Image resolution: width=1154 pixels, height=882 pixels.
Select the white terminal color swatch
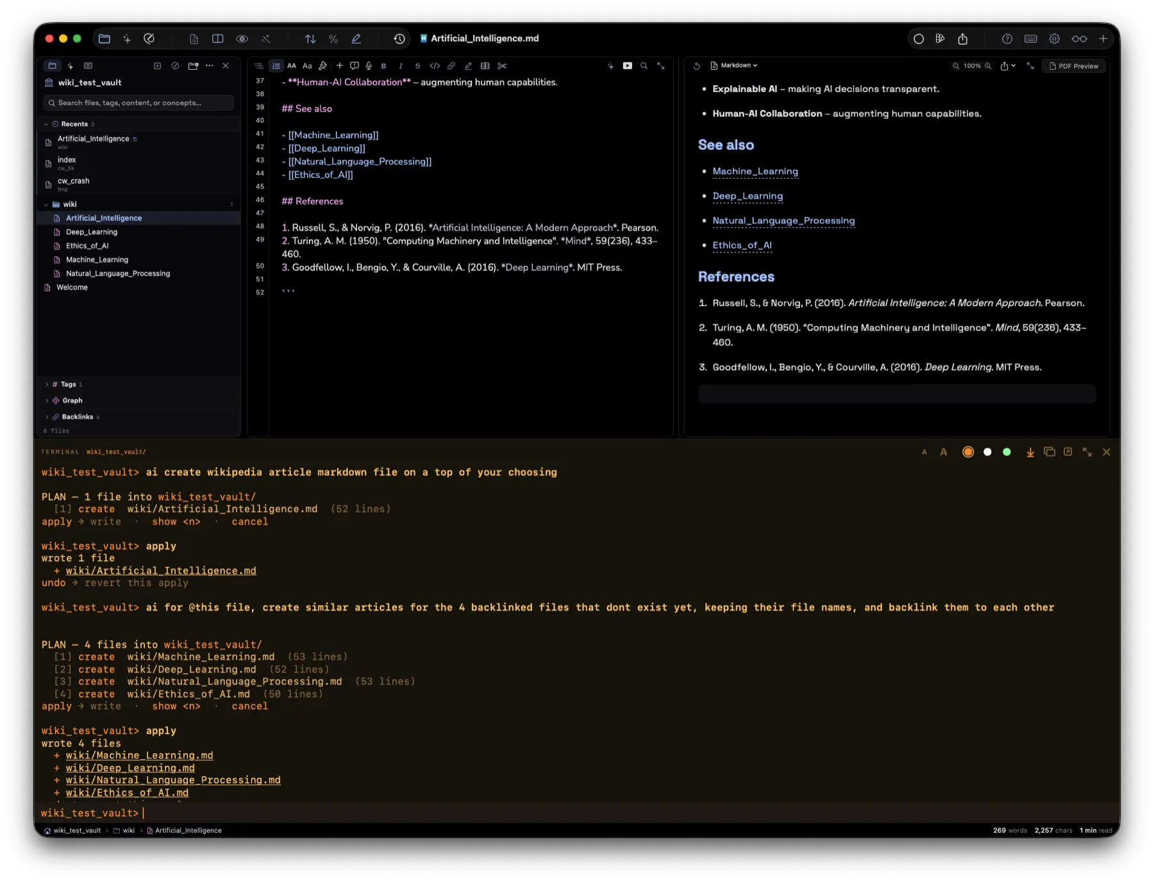[987, 452]
